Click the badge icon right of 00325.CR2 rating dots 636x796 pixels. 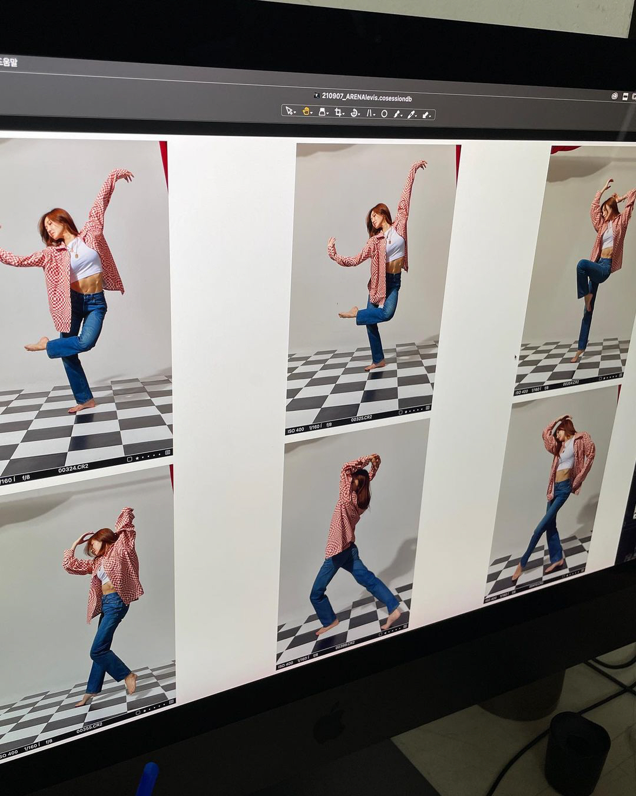(x=428, y=407)
